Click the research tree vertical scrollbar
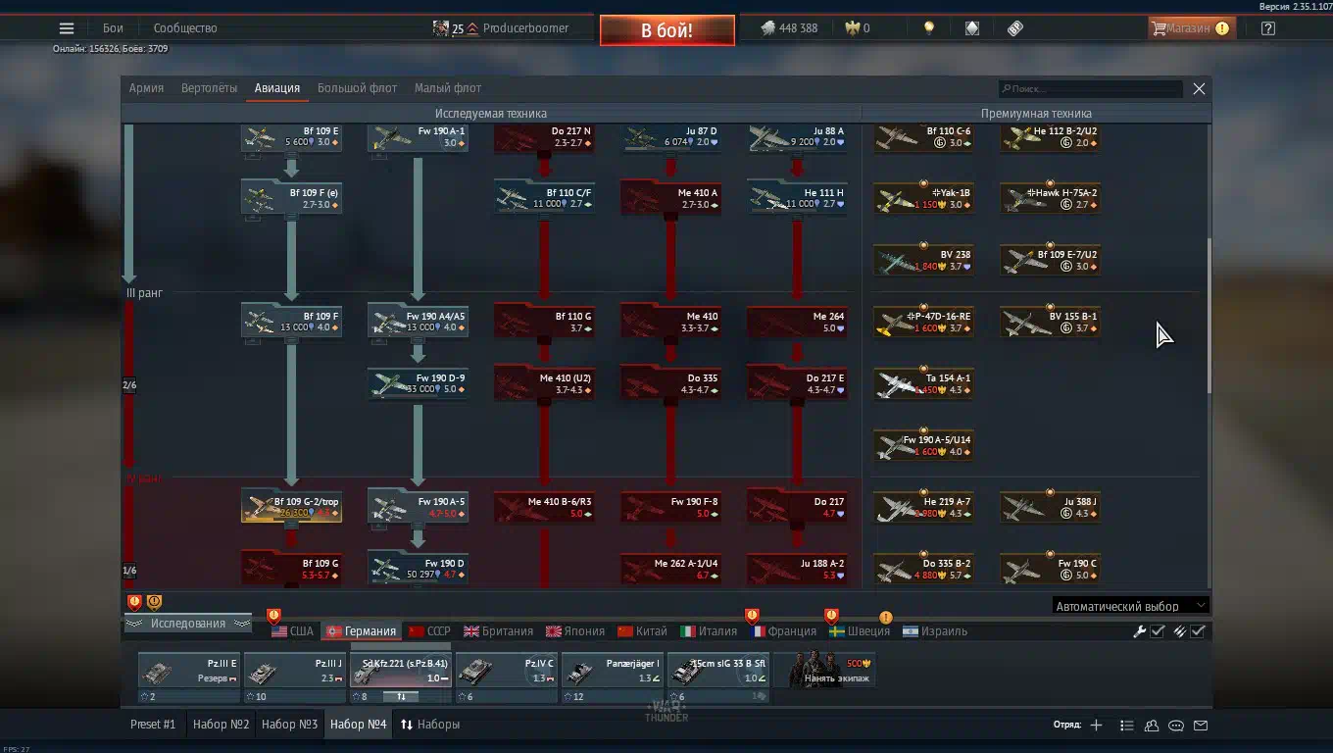1333x753 pixels. [1208, 316]
